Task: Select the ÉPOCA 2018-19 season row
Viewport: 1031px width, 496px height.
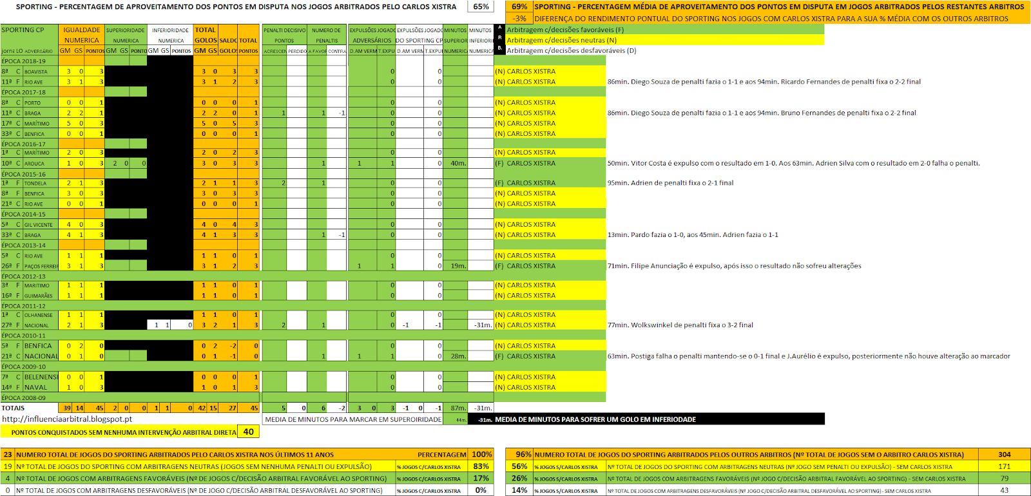Action: (30, 61)
